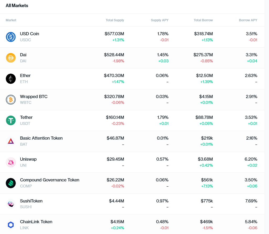Image resolution: width=269 pixels, height=234 pixels.
Task: Click COMP total borrow change +7.13%
Action: (207, 186)
